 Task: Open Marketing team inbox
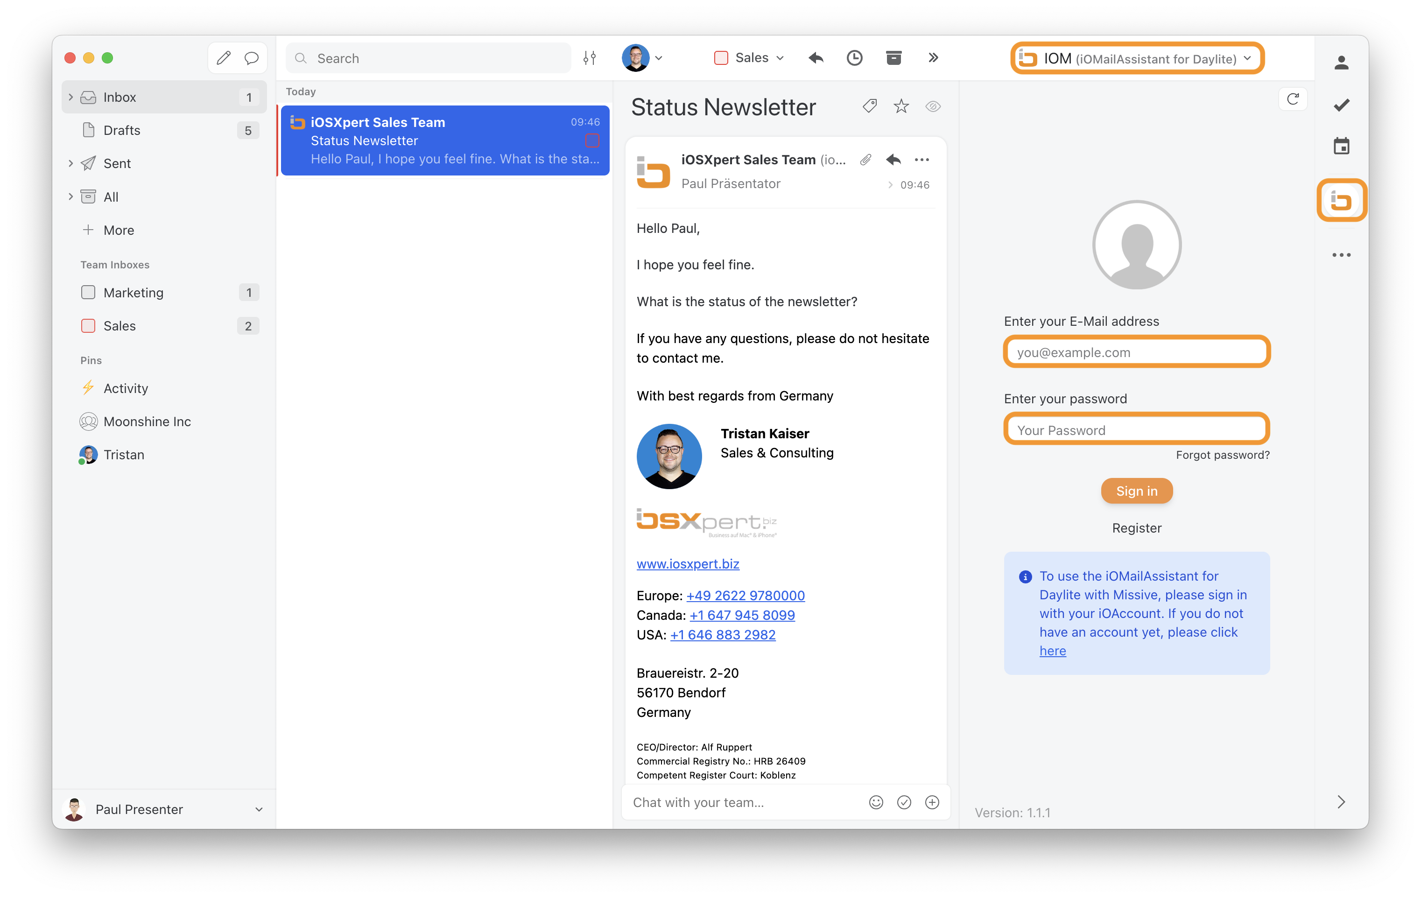click(x=164, y=292)
